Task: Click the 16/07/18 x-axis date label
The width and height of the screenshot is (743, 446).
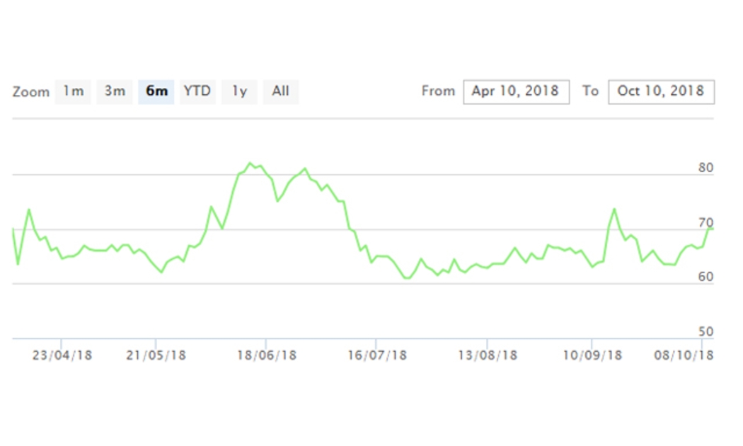Action: [377, 355]
